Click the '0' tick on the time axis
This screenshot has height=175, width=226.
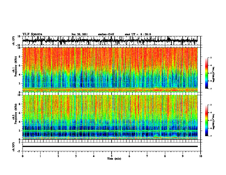click(23, 156)
